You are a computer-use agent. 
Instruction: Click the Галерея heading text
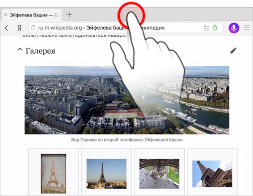(40, 51)
